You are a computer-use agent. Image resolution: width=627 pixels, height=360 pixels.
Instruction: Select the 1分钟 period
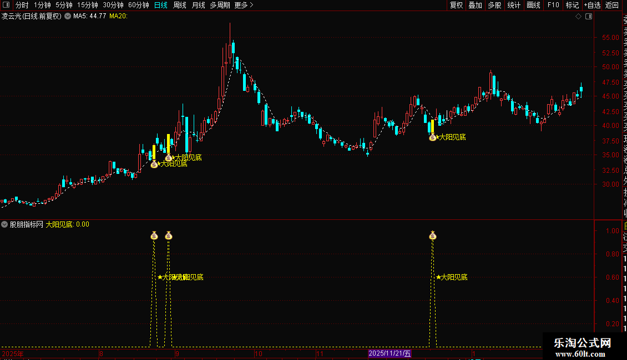[x=42, y=5]
